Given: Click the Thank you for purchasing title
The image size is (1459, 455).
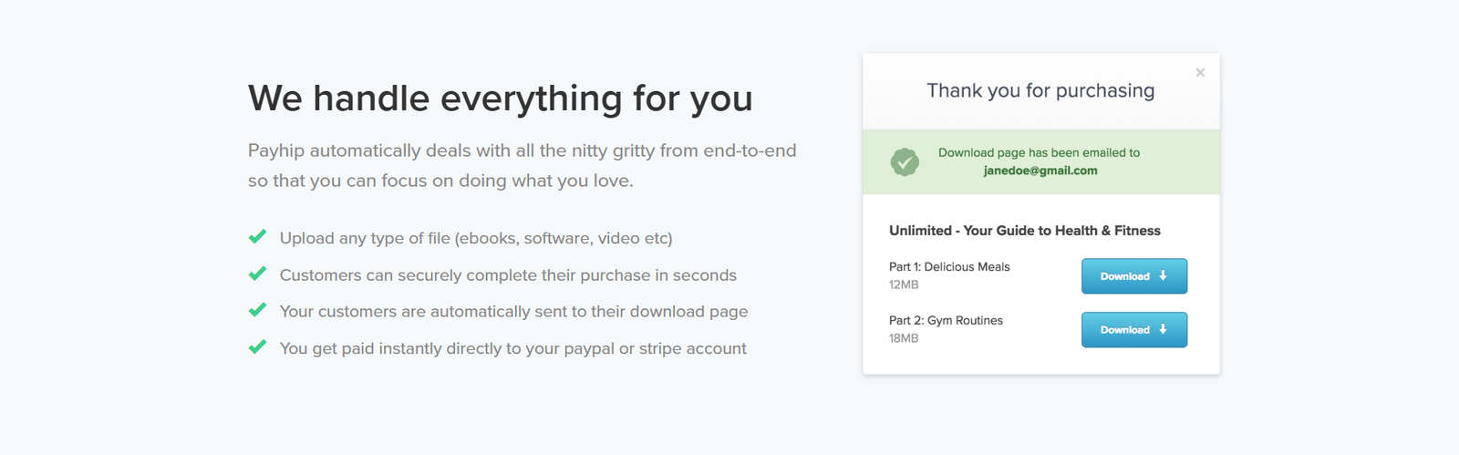Looking at the screenshot, I should click(x=1040, y=90).
